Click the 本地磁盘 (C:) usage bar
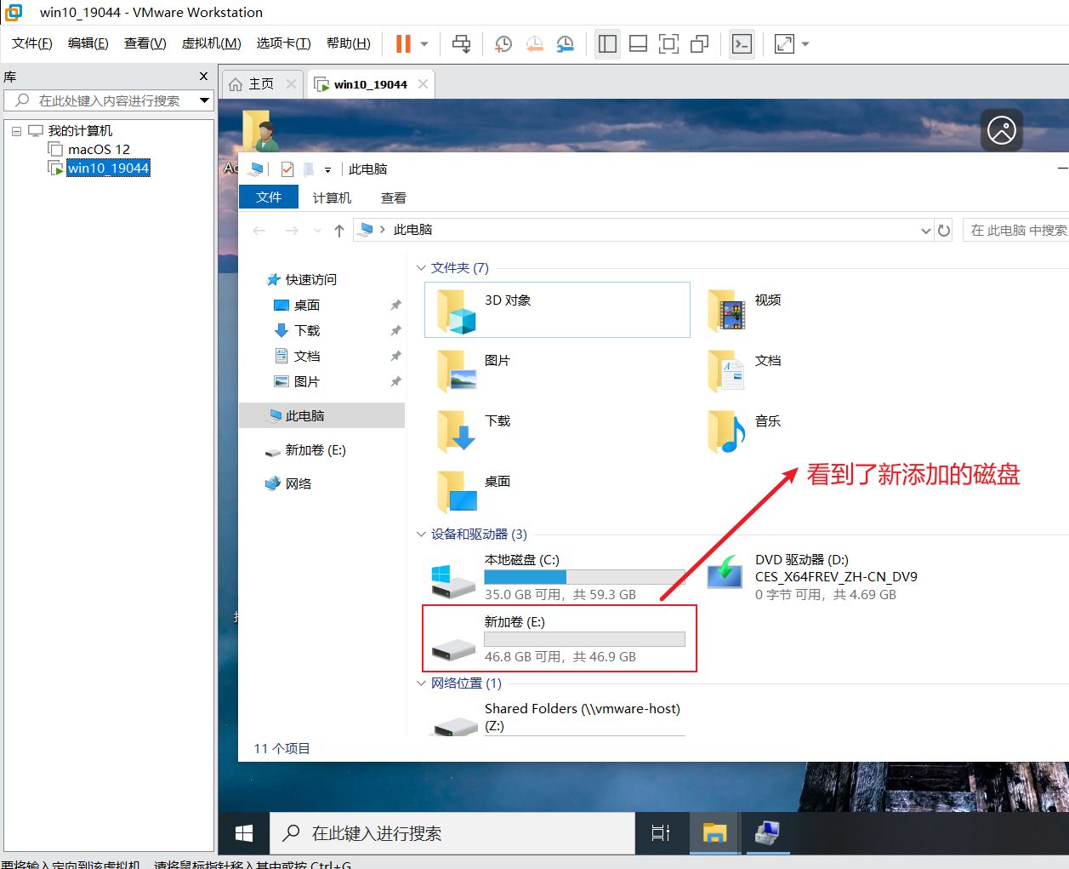The width and height of the screenshot is (1069, 869). coord(584,577)
